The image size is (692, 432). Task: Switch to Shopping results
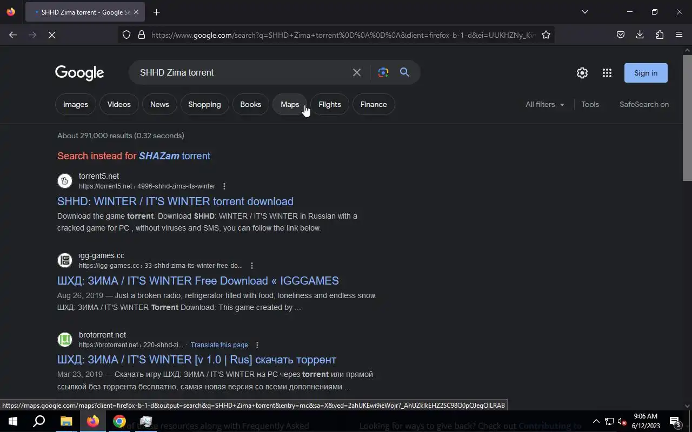(204, 104)
